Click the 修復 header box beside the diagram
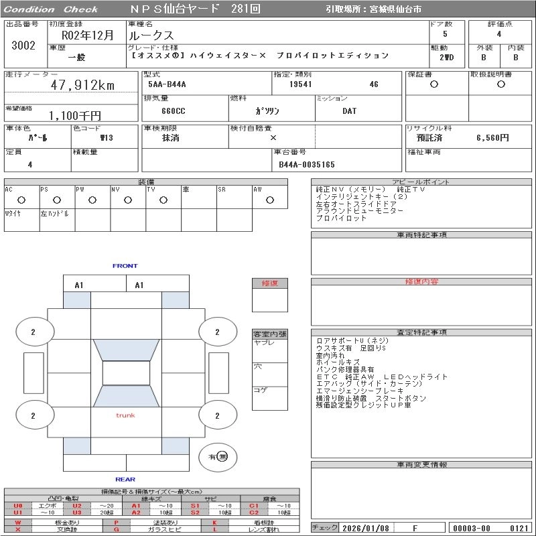The width and height of the screenshot is (536, 536). pyautogui.click(x=269, y=283)
